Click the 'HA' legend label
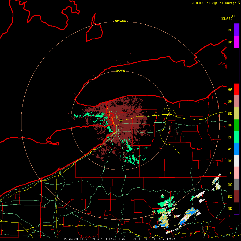The height and width of the screenshot is (241, 241). click(x=230, y=90)
